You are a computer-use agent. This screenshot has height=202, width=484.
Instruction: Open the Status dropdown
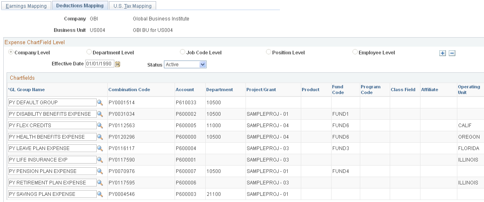click(x=185, y=64)
